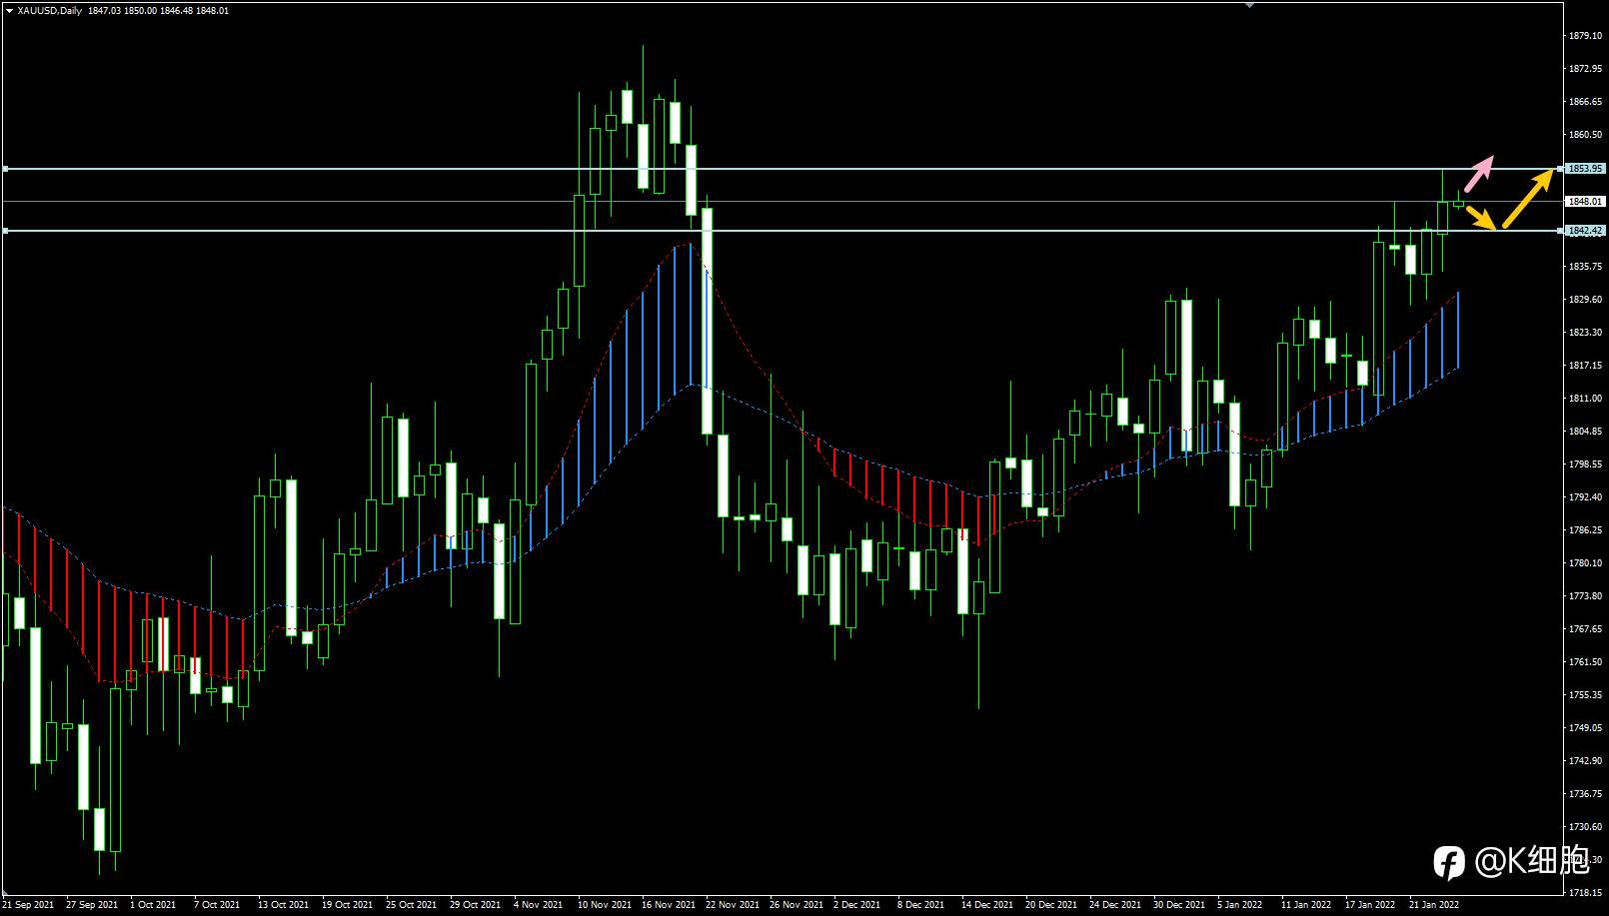Click the 26 Nov 2021 date label
The image size is (1609, 916).
point(795,905)
